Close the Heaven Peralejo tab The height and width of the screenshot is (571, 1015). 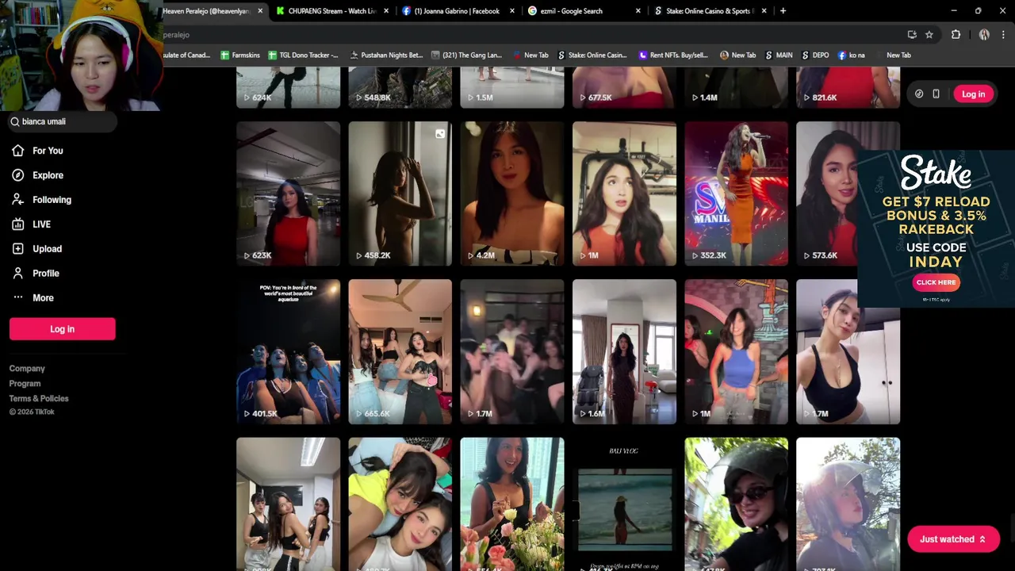tap(259, 11)
